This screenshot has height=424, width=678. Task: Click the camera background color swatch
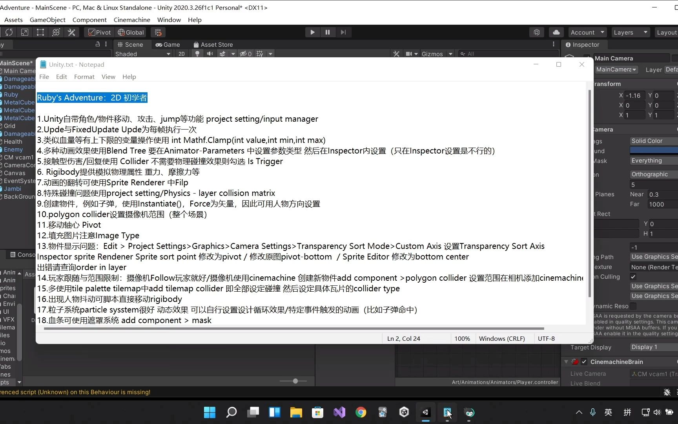[x=654, y=151]
